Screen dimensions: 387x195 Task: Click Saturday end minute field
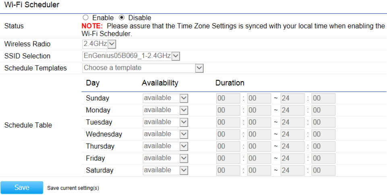(x=323, y=170)
